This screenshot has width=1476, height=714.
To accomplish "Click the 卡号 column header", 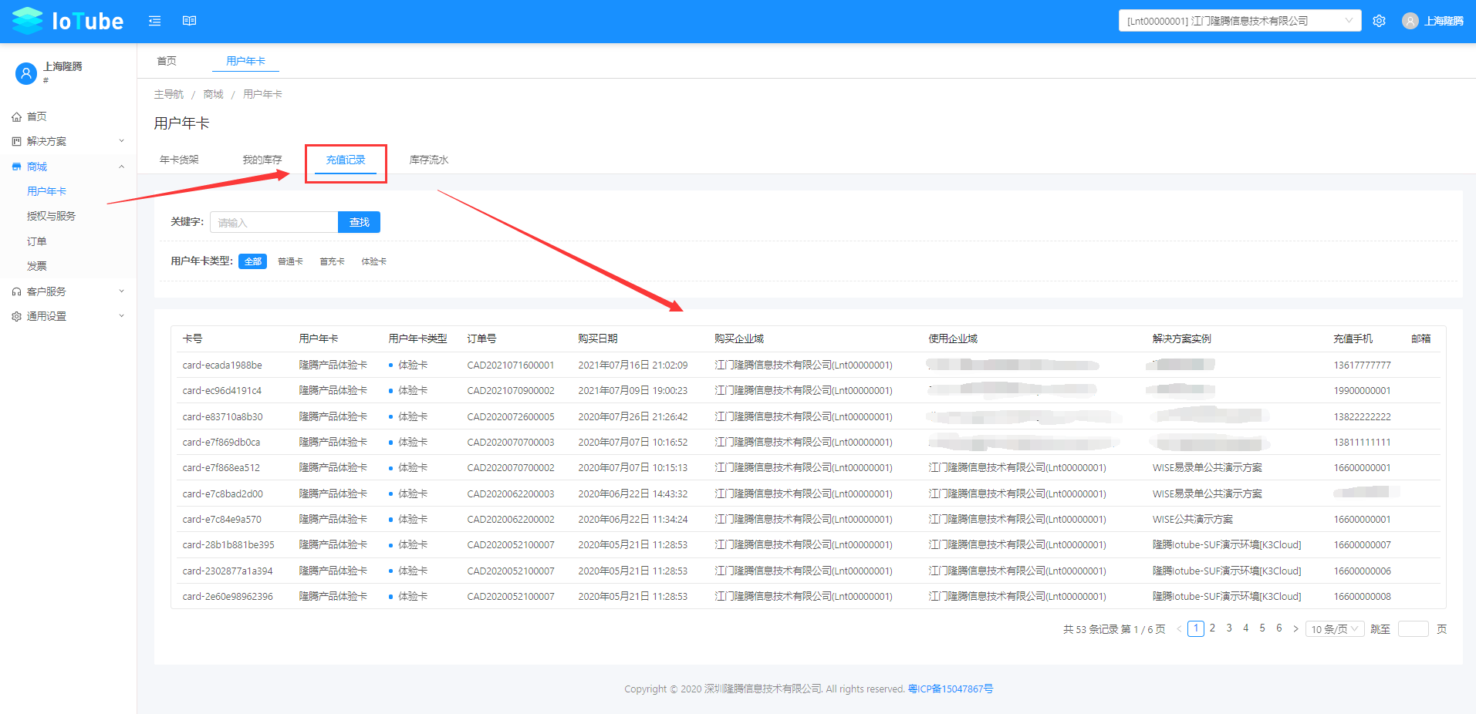I will coord(192,338).
